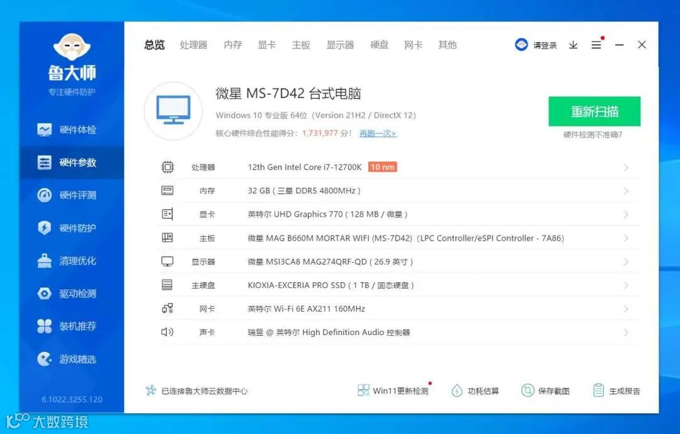Image resolution: width=680 pixels, height=434 pixels.
Task: Expand the 主板 row details chevron
Action: [626, 238]
